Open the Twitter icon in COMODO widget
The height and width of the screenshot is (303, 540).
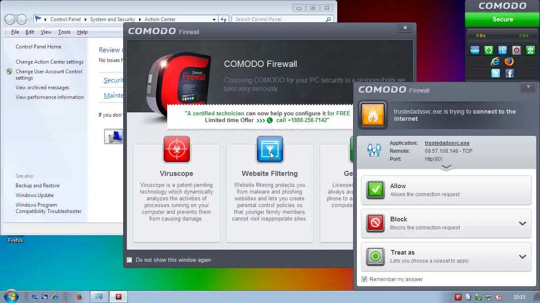tap(495, 73)
